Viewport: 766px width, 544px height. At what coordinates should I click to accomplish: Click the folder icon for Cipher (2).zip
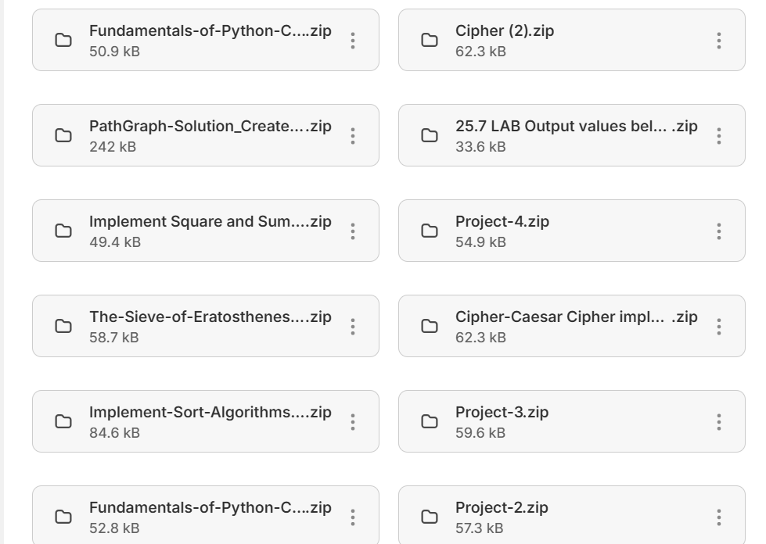[x=429, y=40]
